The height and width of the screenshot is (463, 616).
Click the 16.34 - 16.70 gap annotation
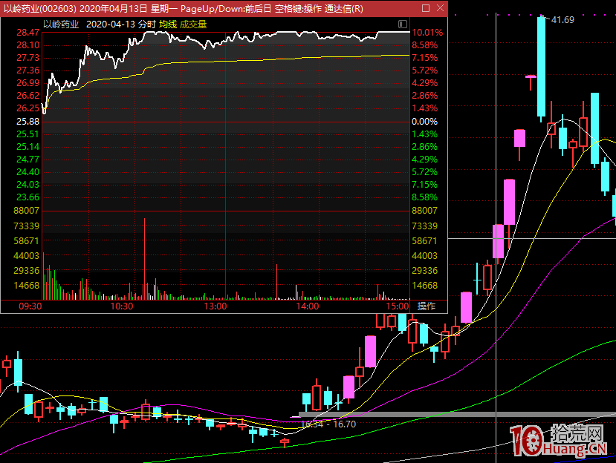click(328, 424)
